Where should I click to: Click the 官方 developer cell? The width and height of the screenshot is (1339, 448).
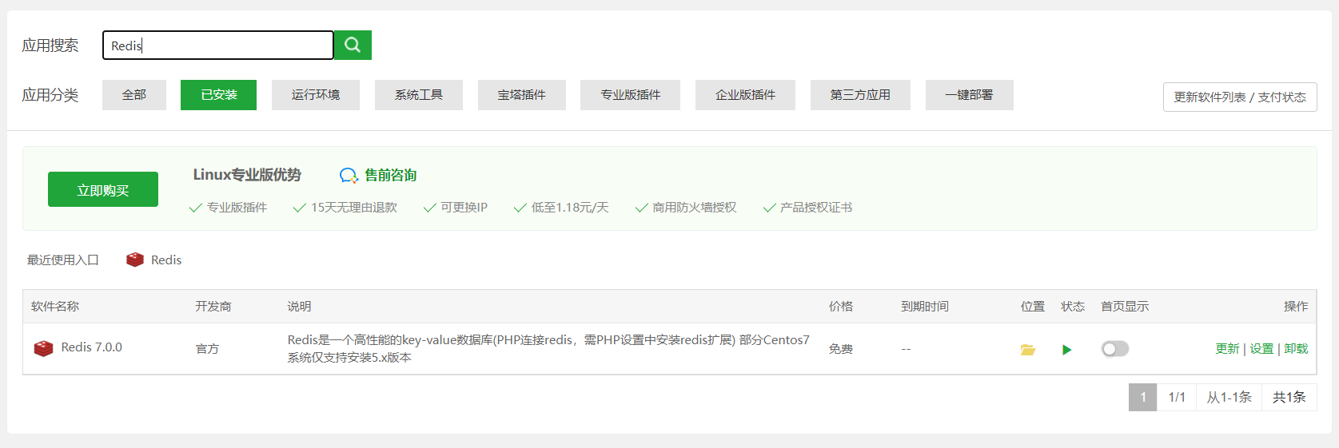pyautogui.click(x=207, y=349)
